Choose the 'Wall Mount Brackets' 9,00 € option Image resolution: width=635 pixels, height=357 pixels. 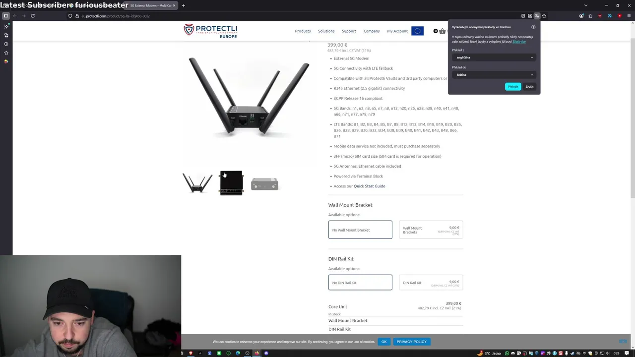(x=431, y=230)
